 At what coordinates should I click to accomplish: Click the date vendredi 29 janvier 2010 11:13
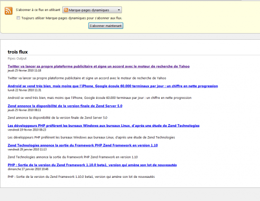(x=27, y=149)
